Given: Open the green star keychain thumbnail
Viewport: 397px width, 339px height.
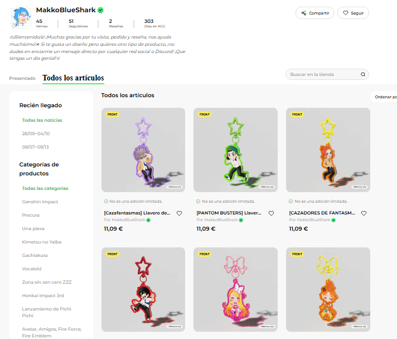Looking at the screenshot, I should 235,150.
